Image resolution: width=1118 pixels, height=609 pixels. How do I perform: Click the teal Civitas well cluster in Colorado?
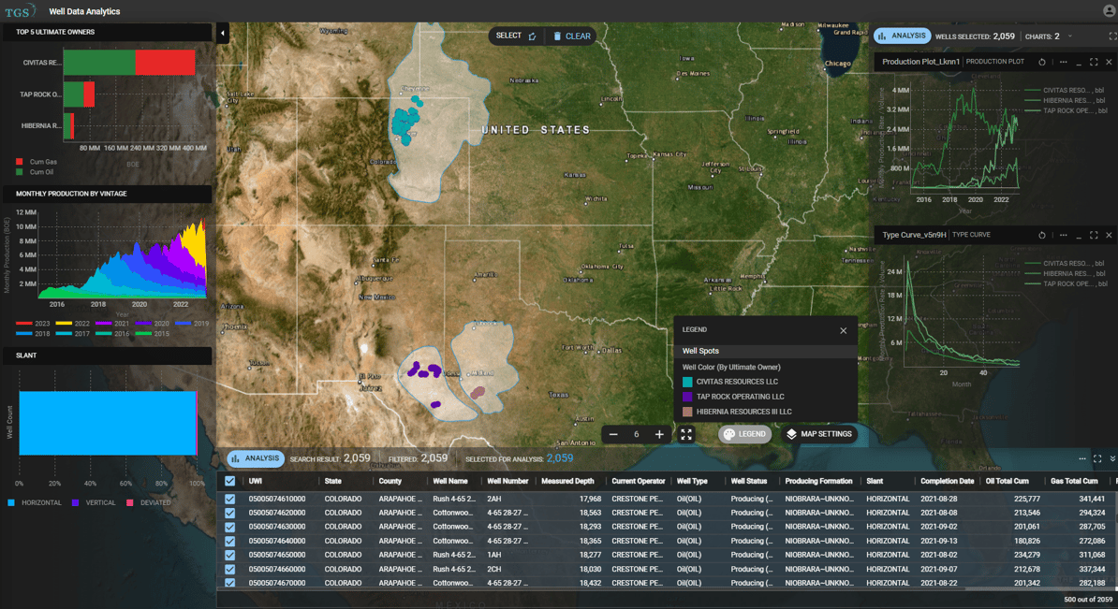click(x=405, y=122)
